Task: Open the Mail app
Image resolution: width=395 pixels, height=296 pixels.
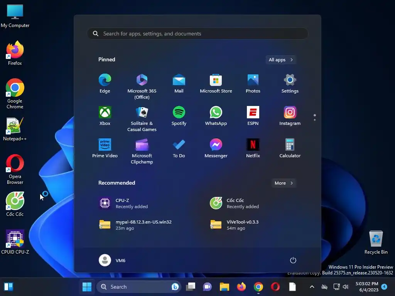Action: pyautogui.click(x=179, y=84)
